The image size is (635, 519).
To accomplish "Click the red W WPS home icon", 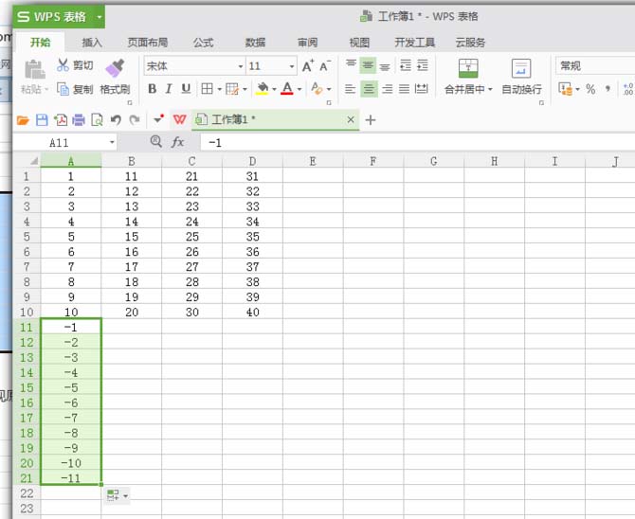I will 179,119.
